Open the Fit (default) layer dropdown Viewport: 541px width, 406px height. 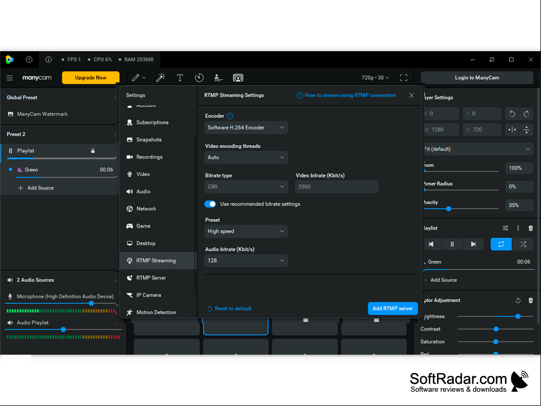pyautogui.click(x=478, y=149)
